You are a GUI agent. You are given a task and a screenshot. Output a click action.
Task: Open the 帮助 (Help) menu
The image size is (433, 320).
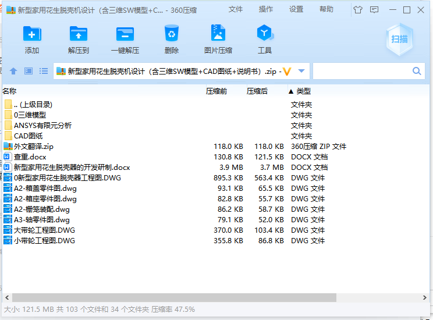pyautogui.click(x=326, y=9)
